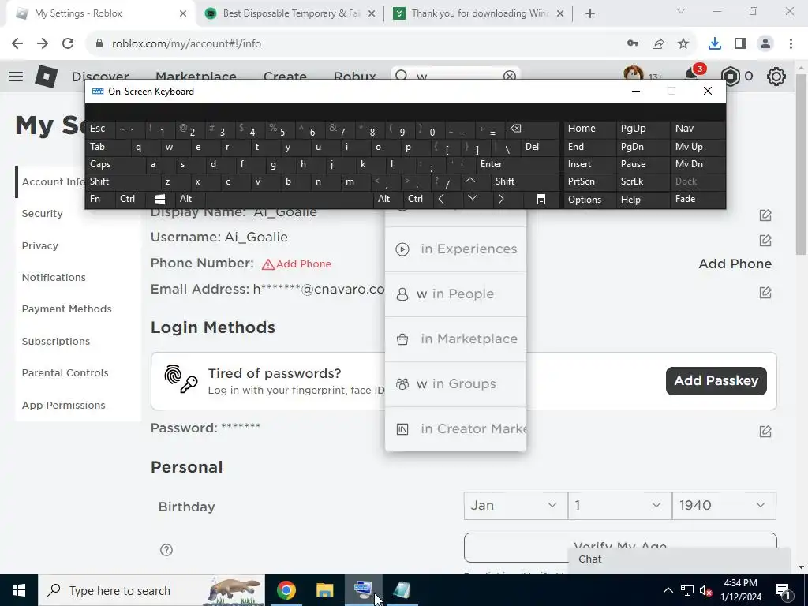Open Notifications in the settings sidebar

54,278
